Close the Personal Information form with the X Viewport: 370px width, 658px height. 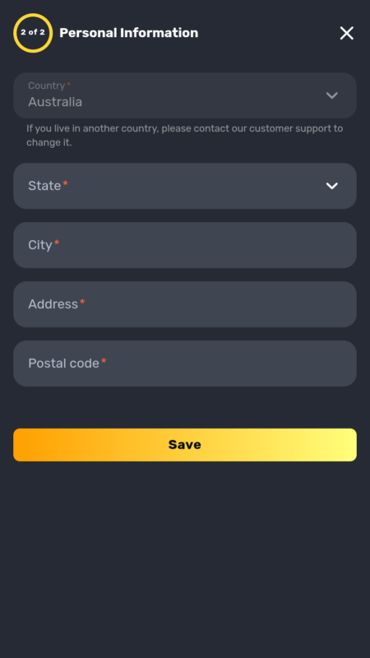pyautogui.click(x=346, y=33)
